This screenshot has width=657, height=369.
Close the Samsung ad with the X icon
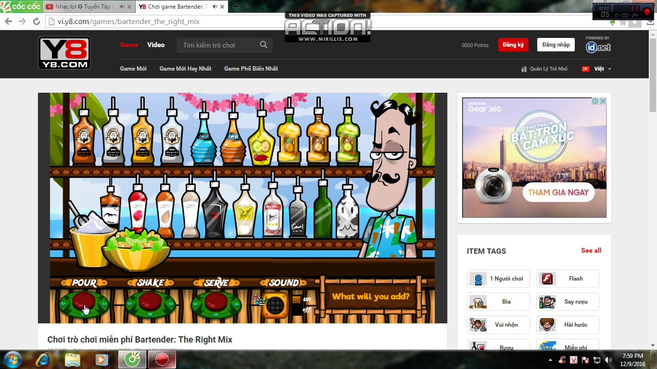(603, 101)
